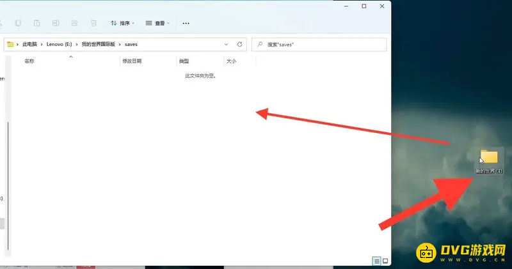The width and height of the screenshot is (512, 269).
Task: Switch to large thumbnails view layout
Action: click(385, 261)
